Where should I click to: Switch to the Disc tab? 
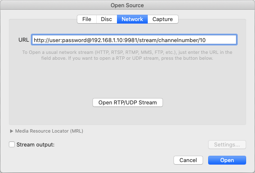coord(106,19)
